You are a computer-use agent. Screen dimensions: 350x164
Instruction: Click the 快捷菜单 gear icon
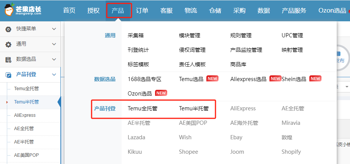(8, 29)
